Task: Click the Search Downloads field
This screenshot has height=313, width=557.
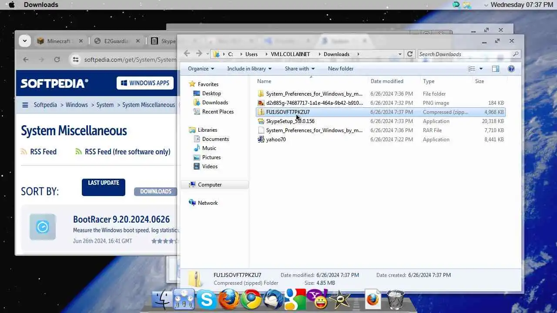Action: coord(464,54)
